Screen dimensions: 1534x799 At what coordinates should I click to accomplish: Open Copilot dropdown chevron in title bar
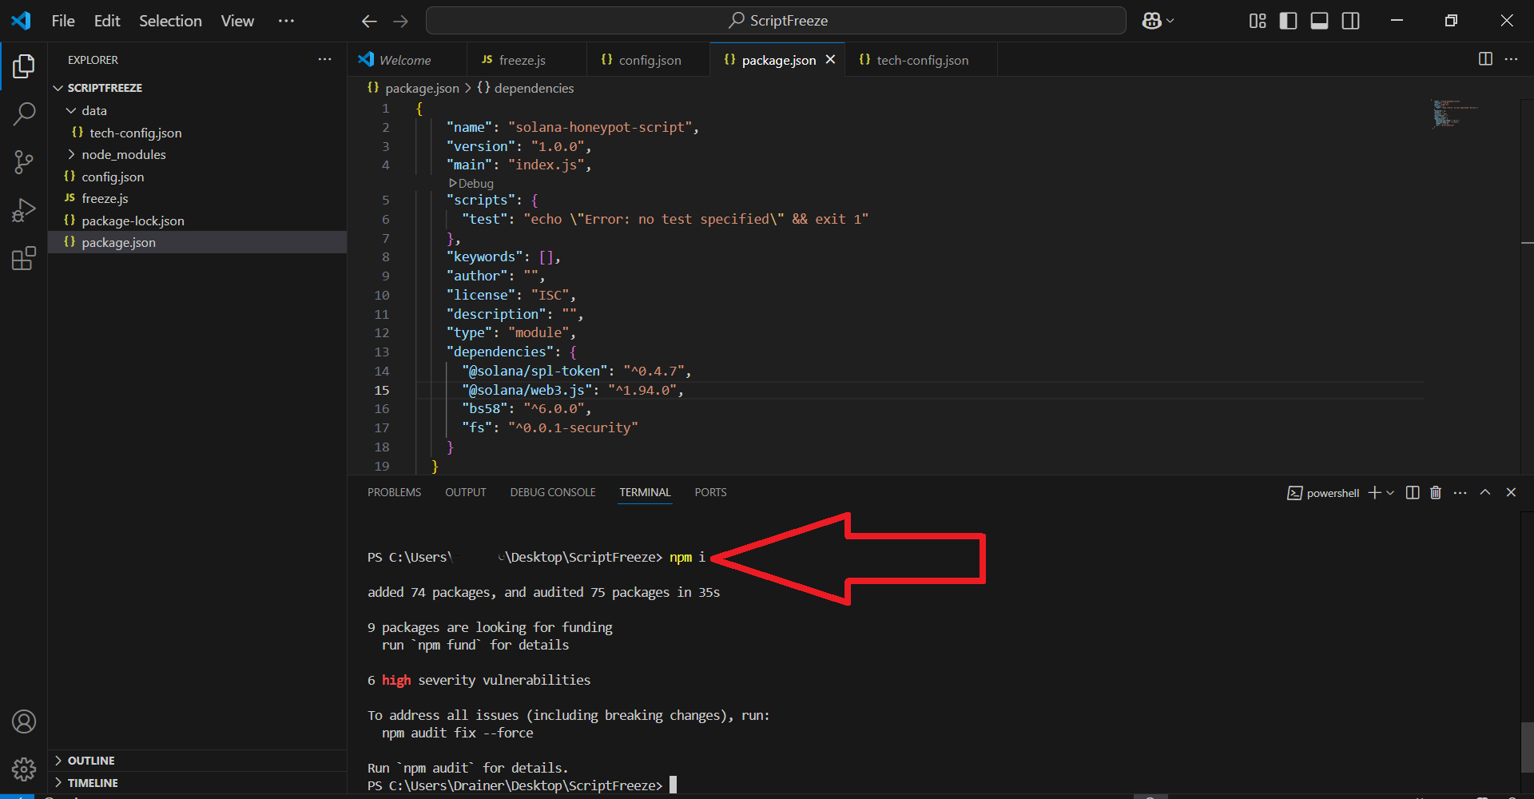(x=1170, y=21)
